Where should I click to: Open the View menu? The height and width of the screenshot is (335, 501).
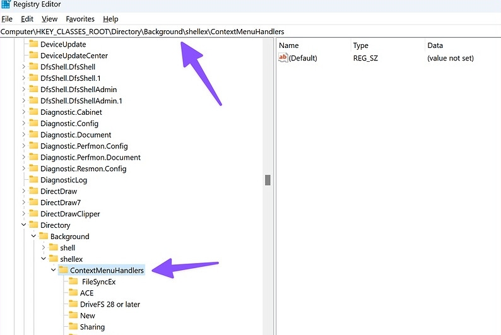(49, 19)
